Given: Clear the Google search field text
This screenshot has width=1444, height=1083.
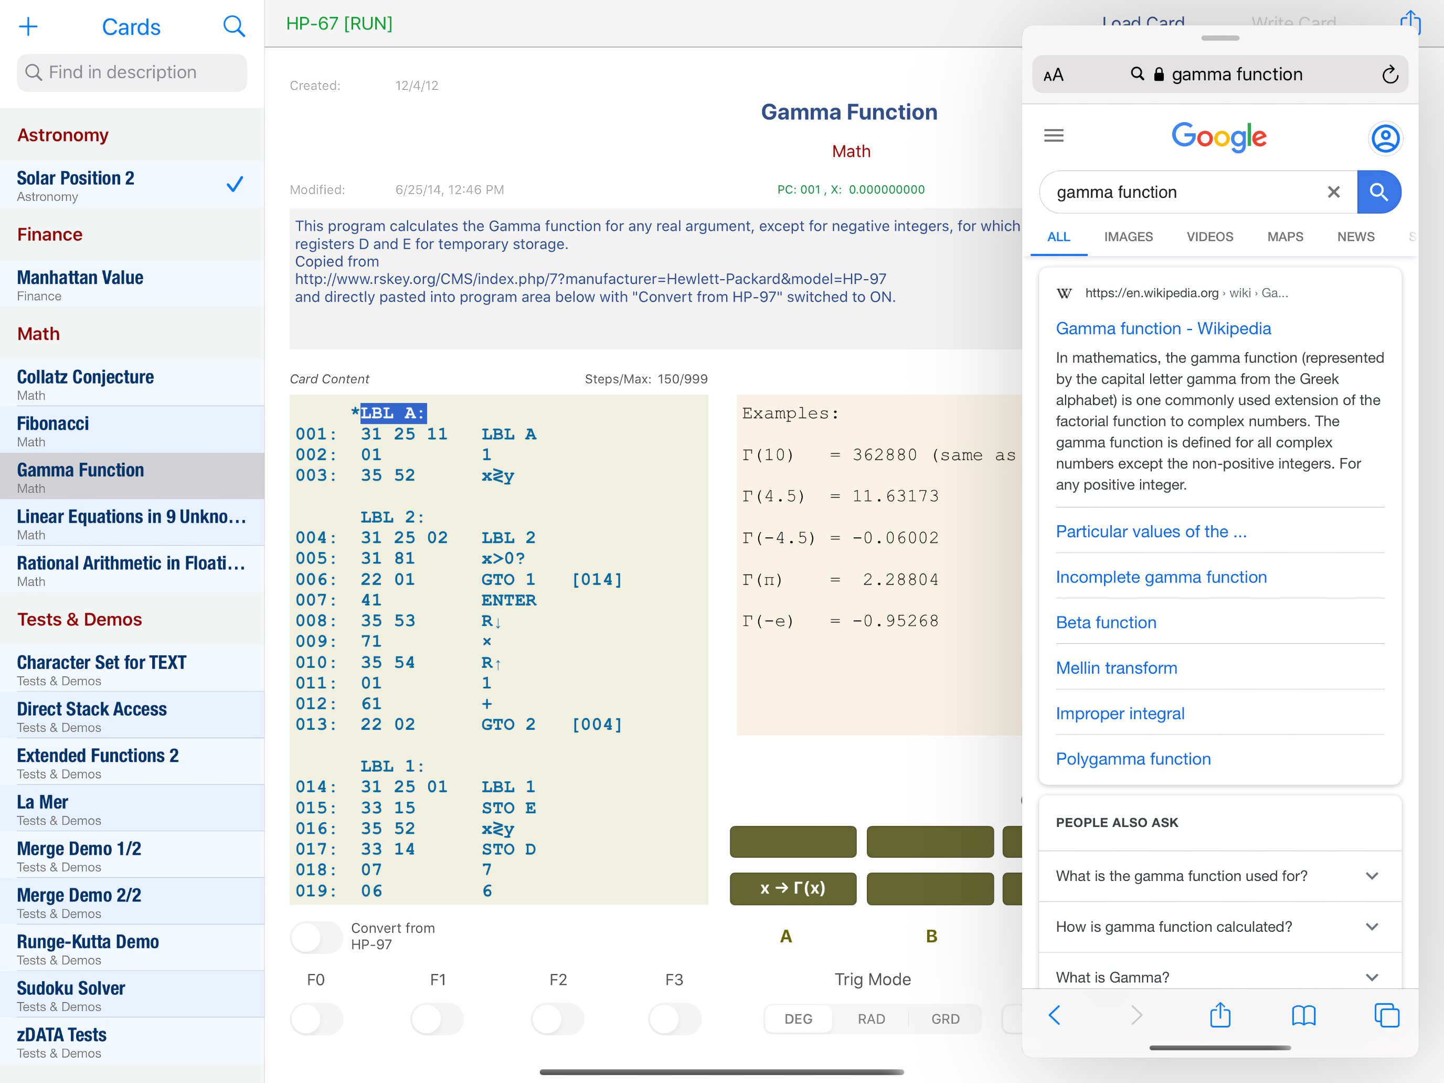Looking at the screenshot, I should point(1333,192).
